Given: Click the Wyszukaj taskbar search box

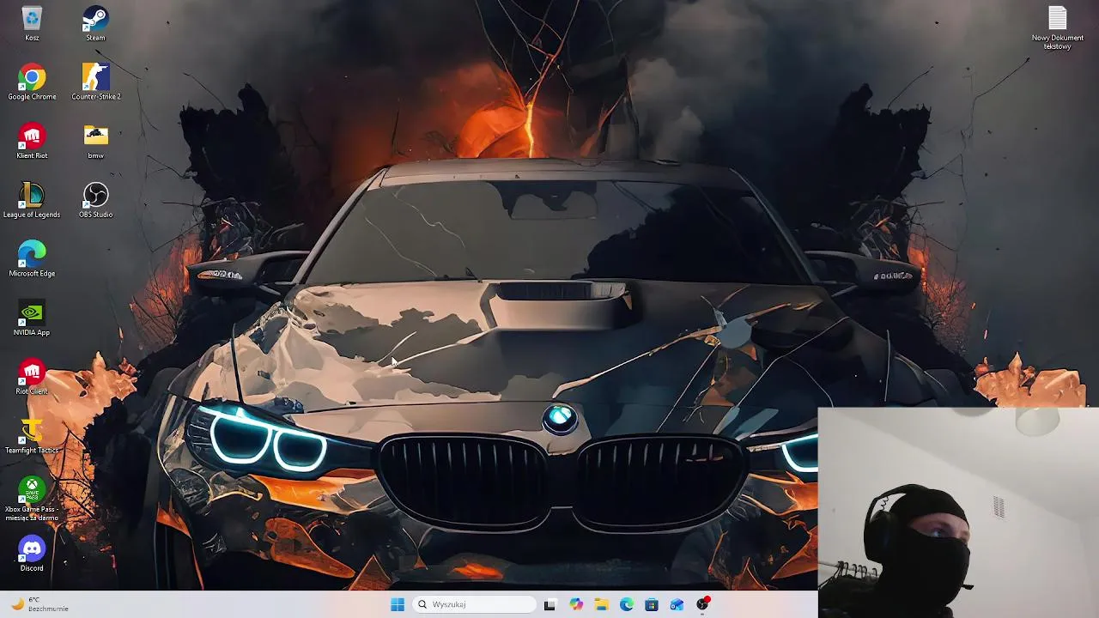Looking at the screenshot, I should (x=474, y=604).
